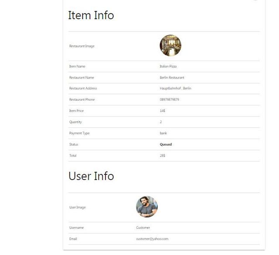Select the Payment Type label

79,133
